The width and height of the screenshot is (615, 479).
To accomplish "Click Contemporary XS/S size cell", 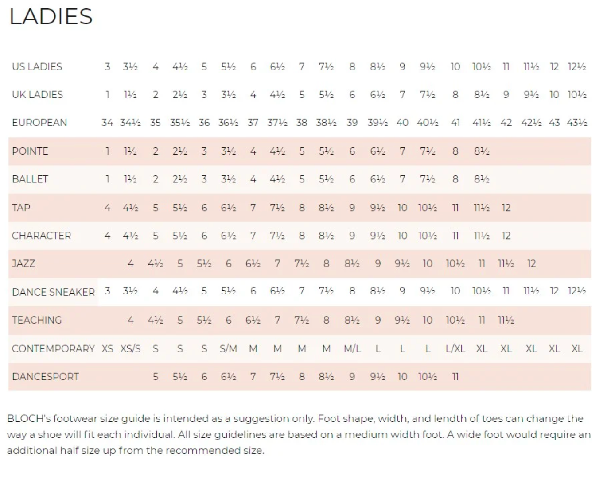I will (x=130, y=349).
